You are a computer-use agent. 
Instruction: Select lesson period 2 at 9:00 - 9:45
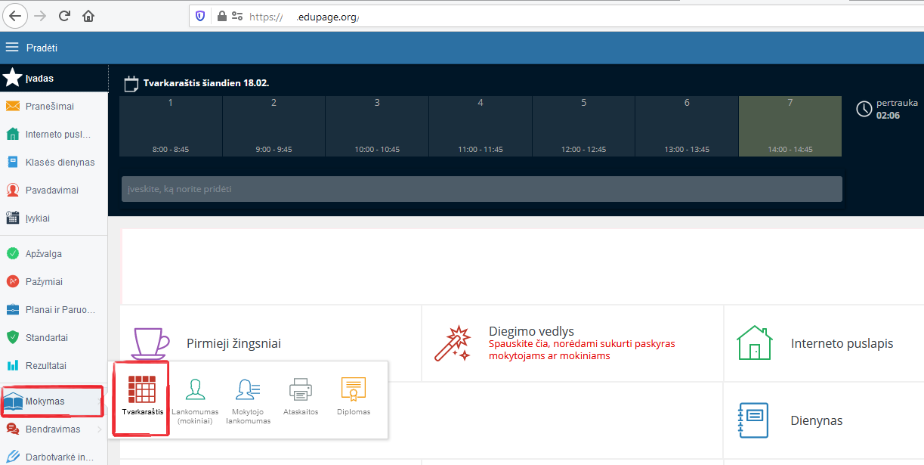[273, 126]
